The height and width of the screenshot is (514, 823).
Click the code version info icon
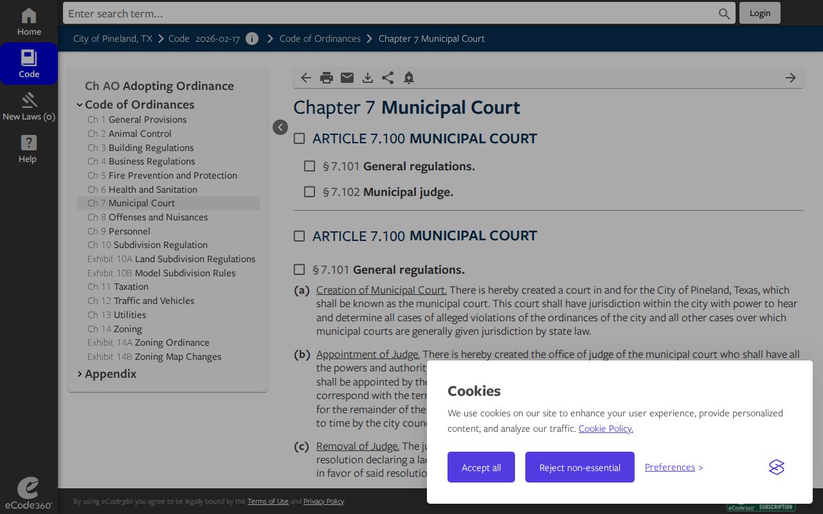pos(252,39)
